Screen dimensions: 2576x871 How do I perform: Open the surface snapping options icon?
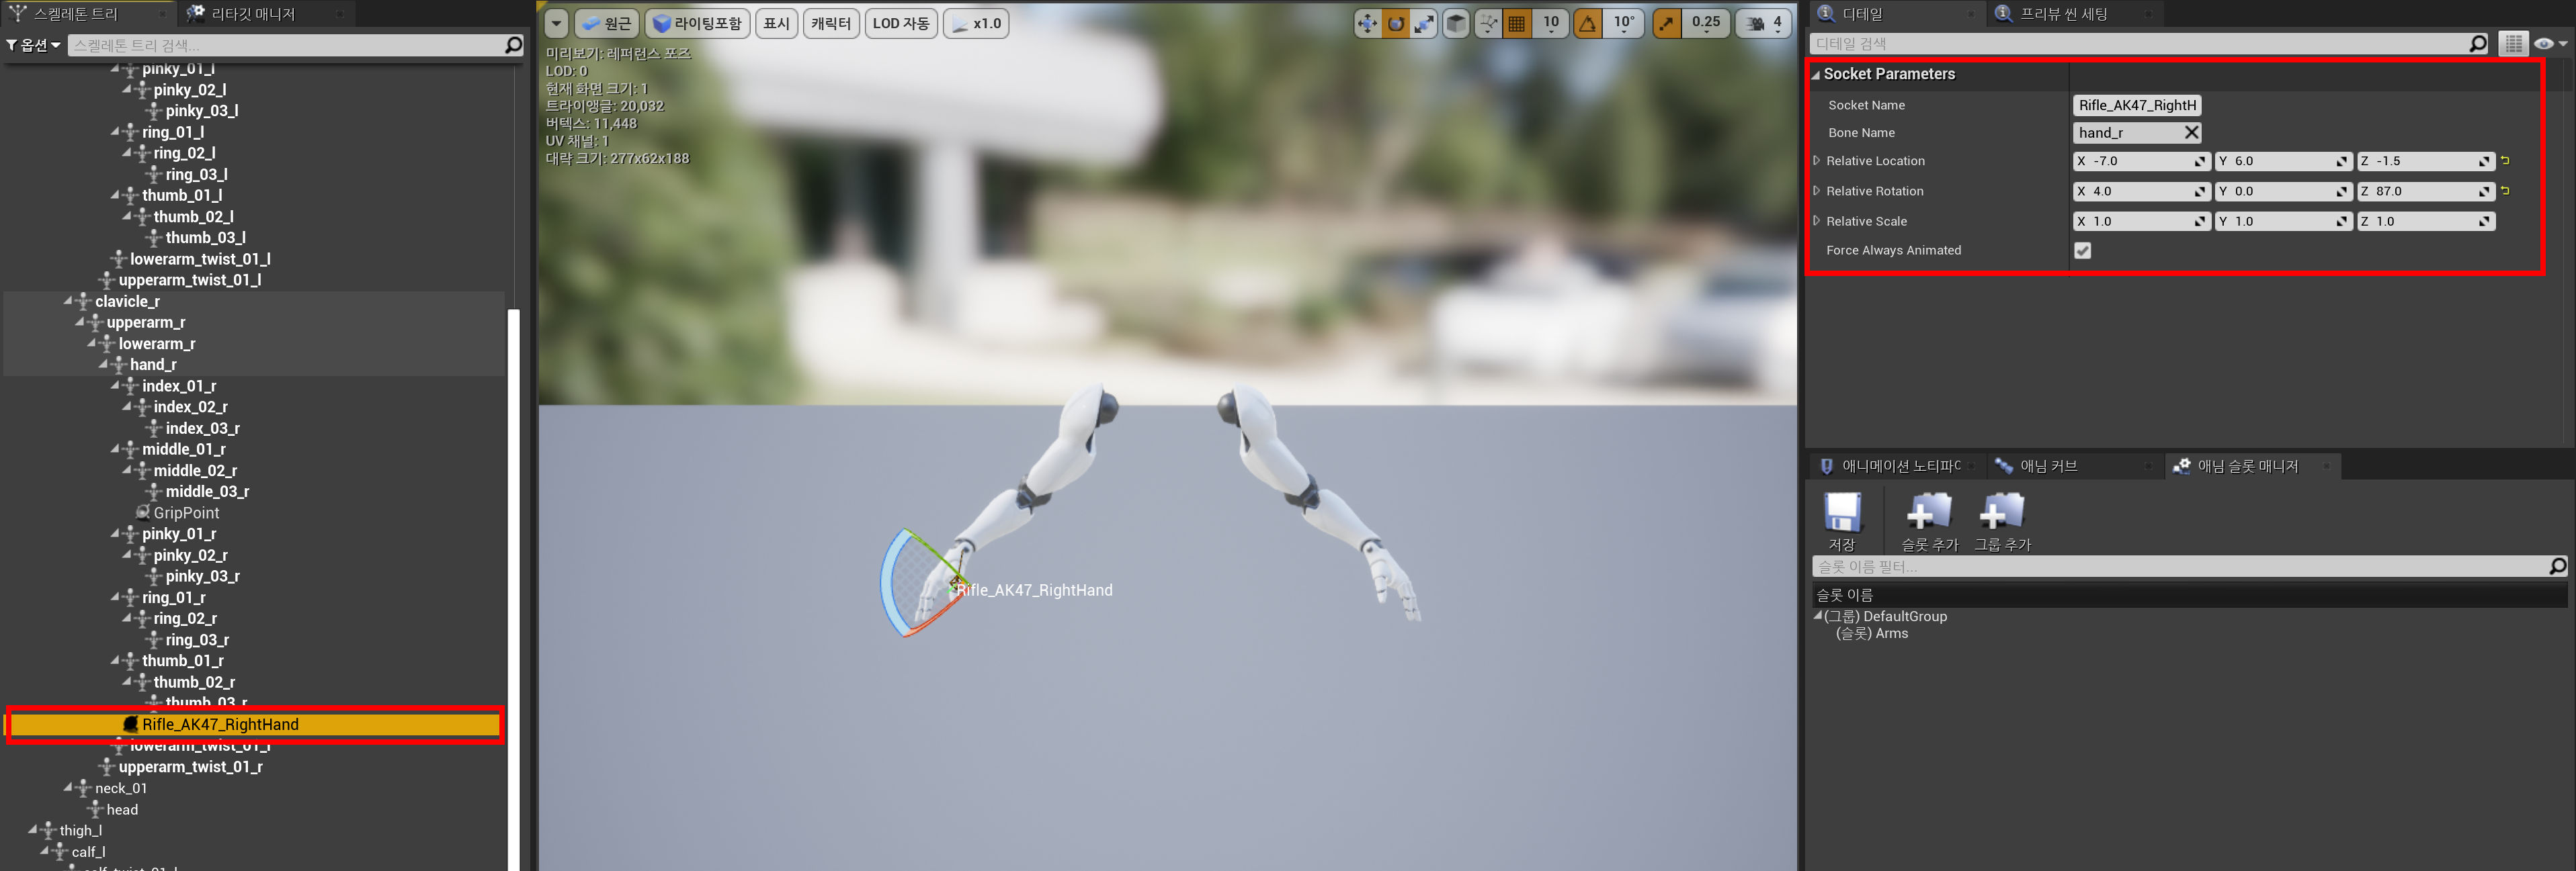[x=1489, y=23]
